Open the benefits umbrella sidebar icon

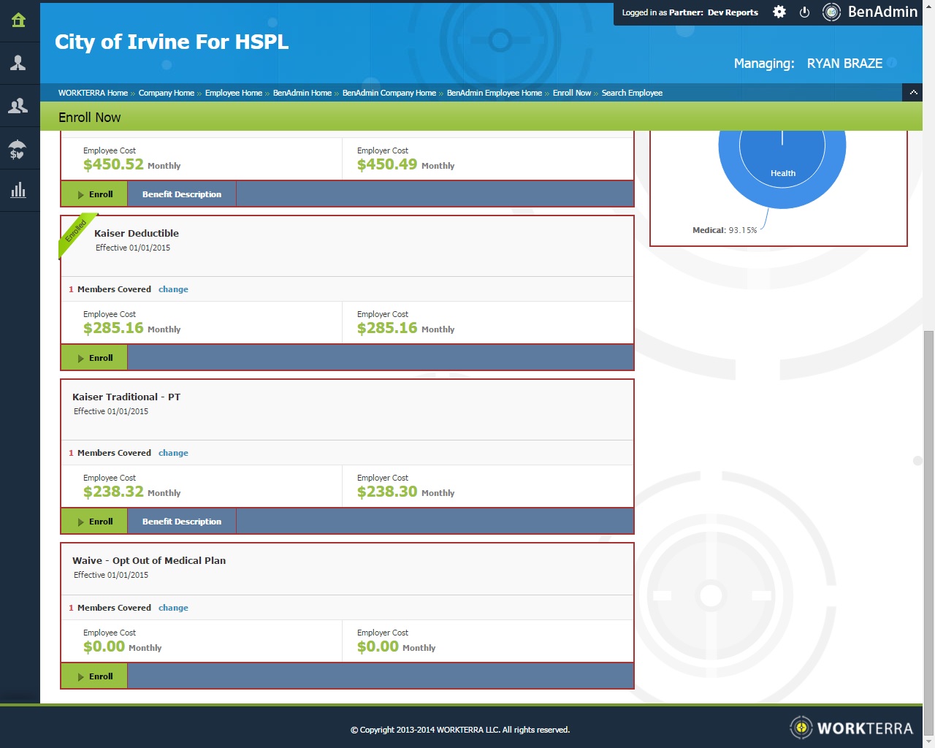18,149
